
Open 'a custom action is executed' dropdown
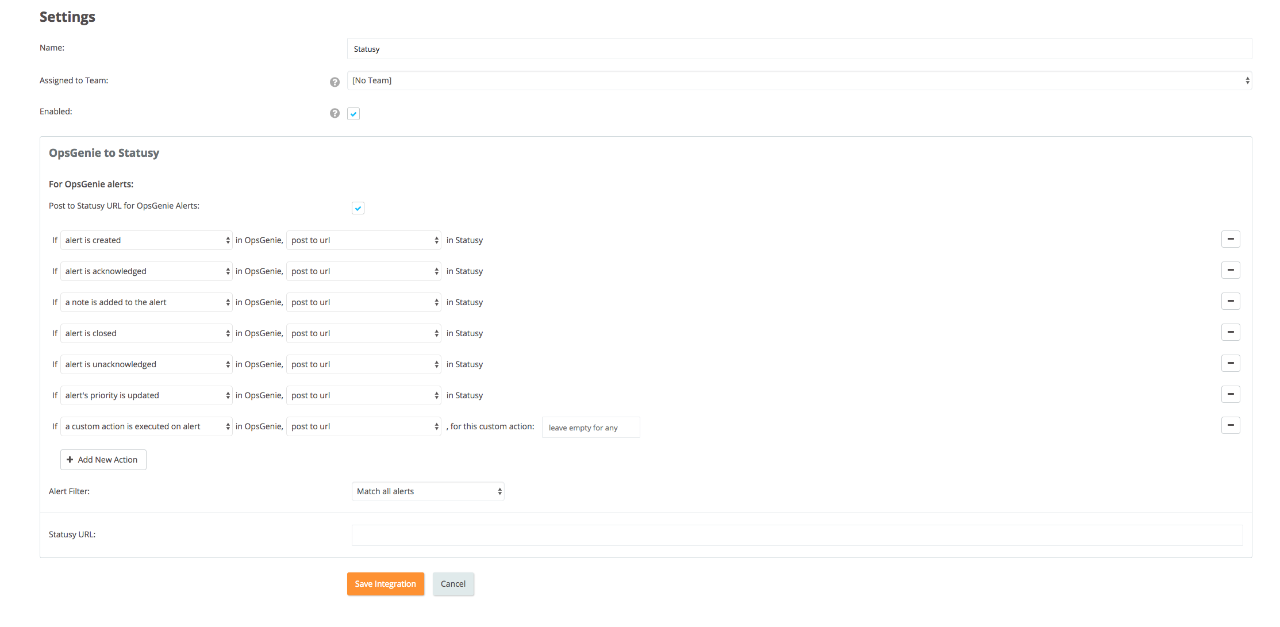[x=146, y=426]
